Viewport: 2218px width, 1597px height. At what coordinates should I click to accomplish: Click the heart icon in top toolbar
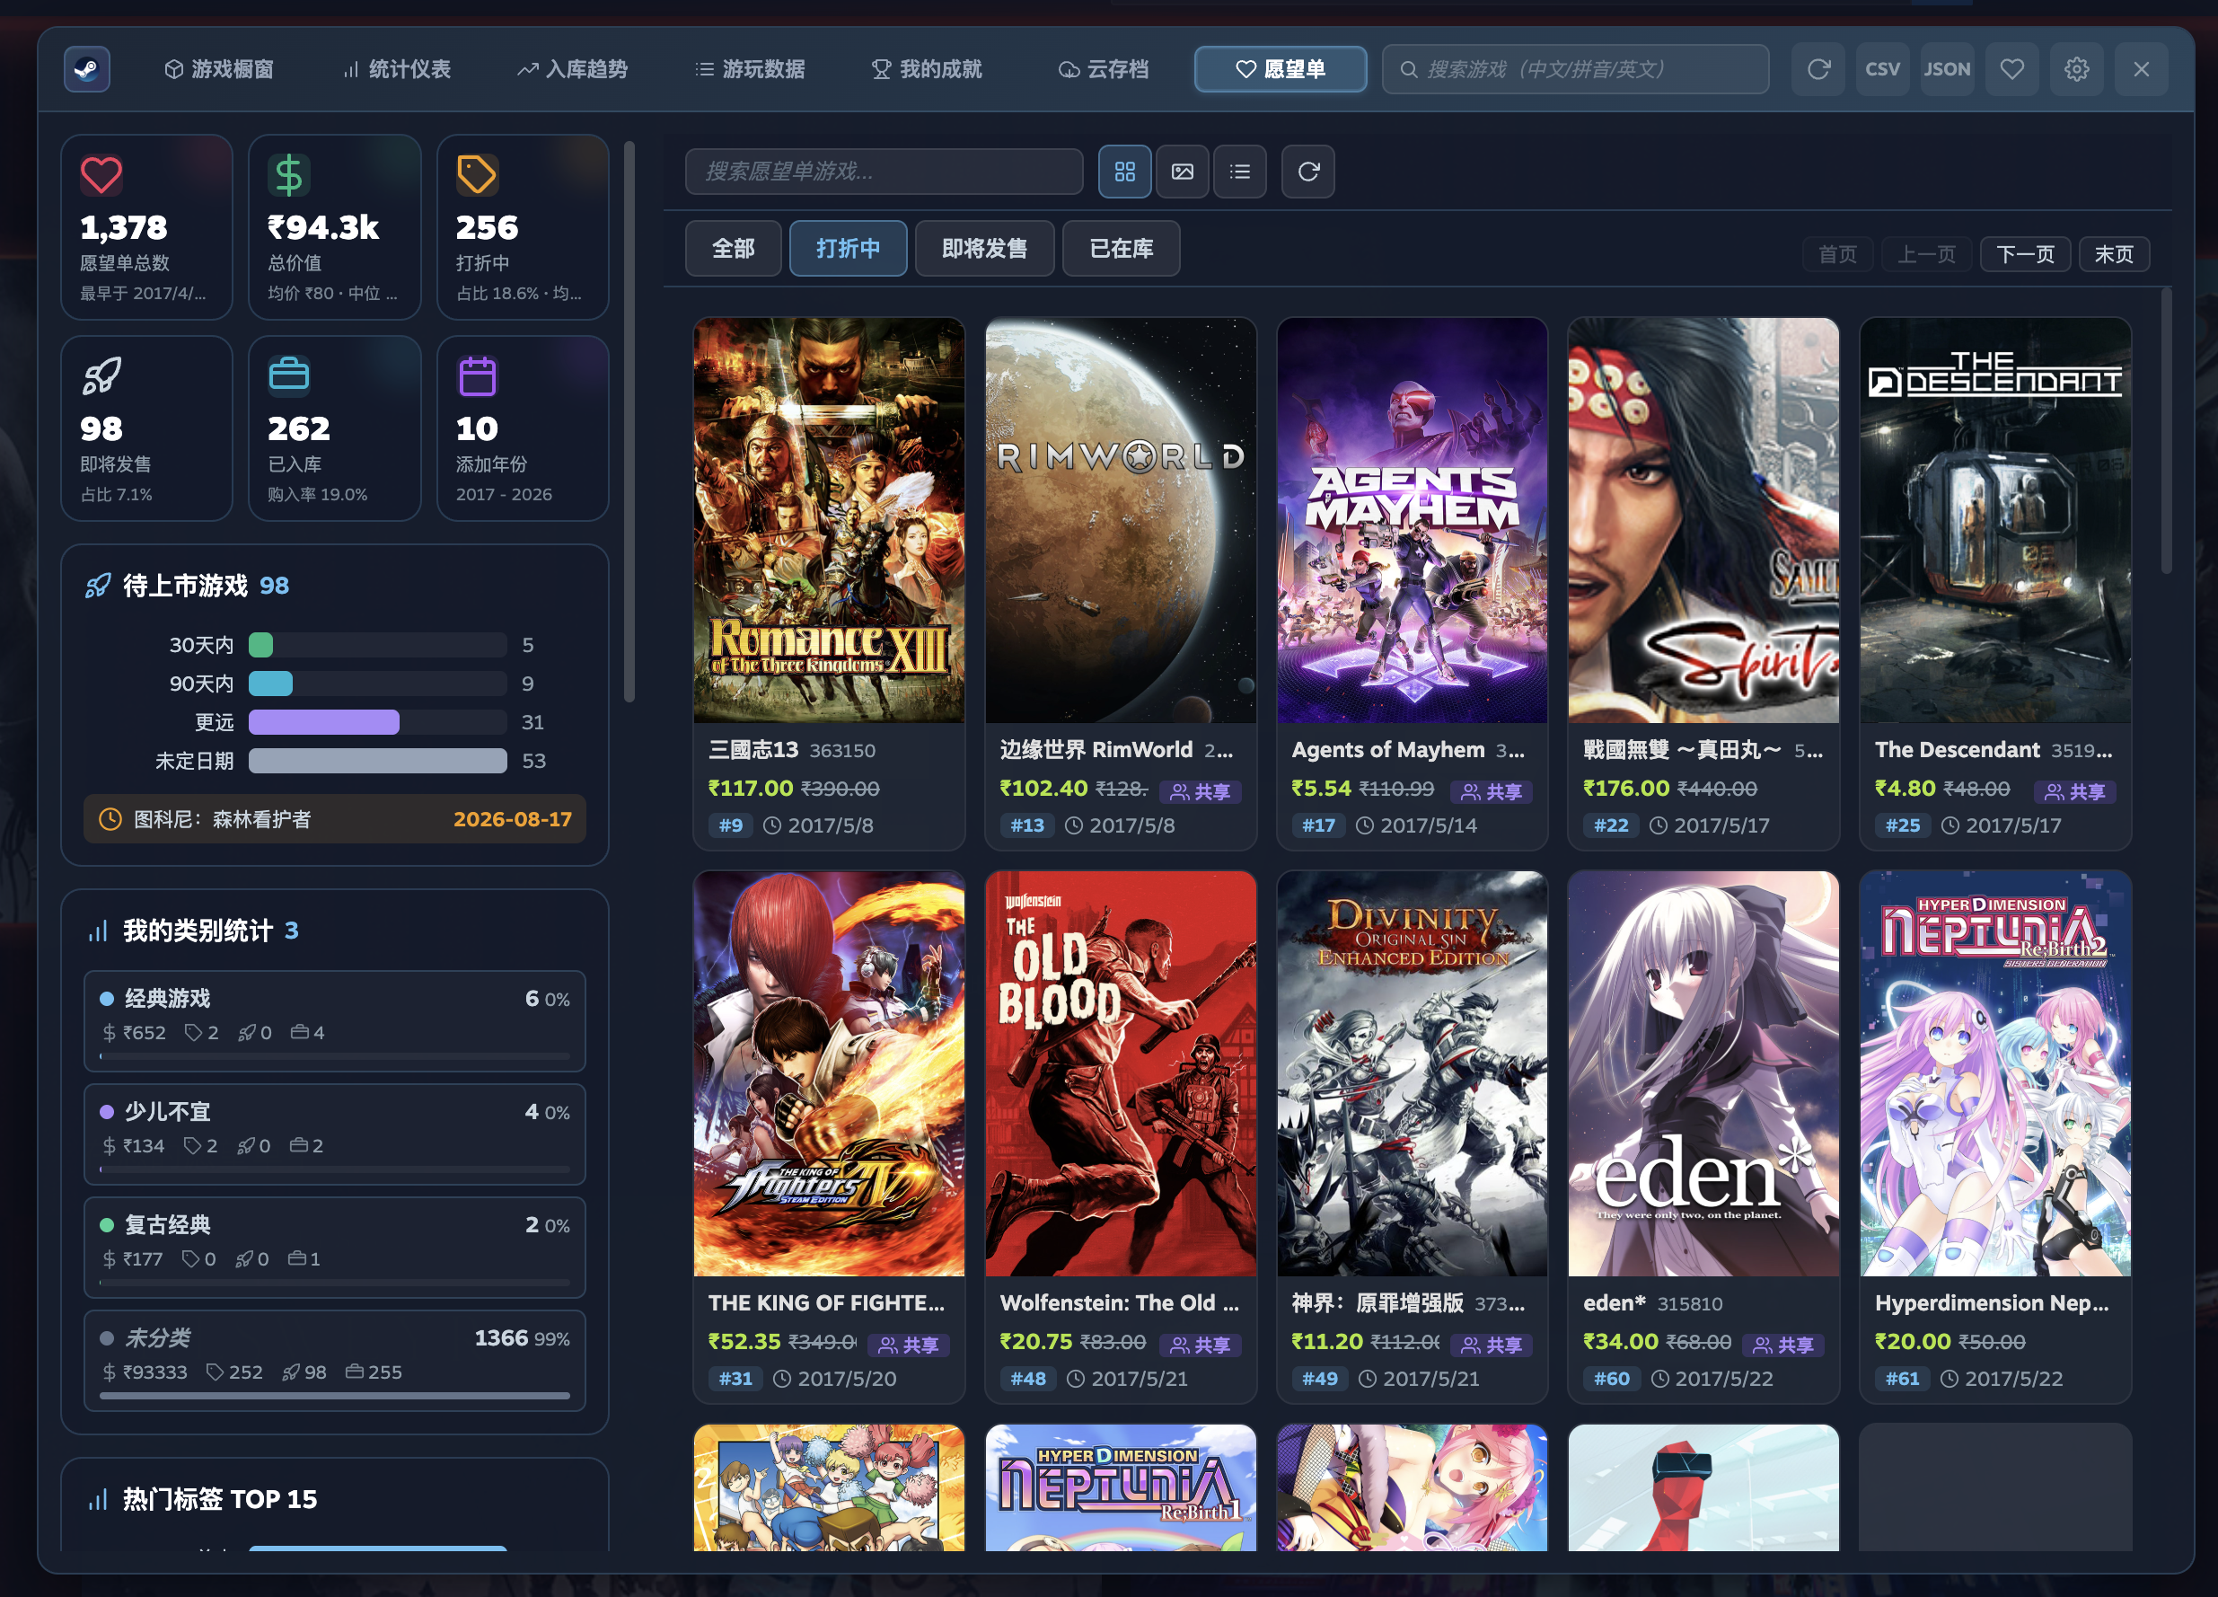pos(2011,69)
